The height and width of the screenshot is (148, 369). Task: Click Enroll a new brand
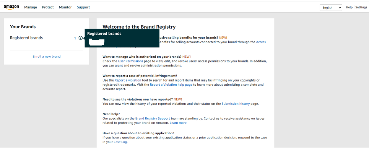pyautogui.click(x=47, y=57)
